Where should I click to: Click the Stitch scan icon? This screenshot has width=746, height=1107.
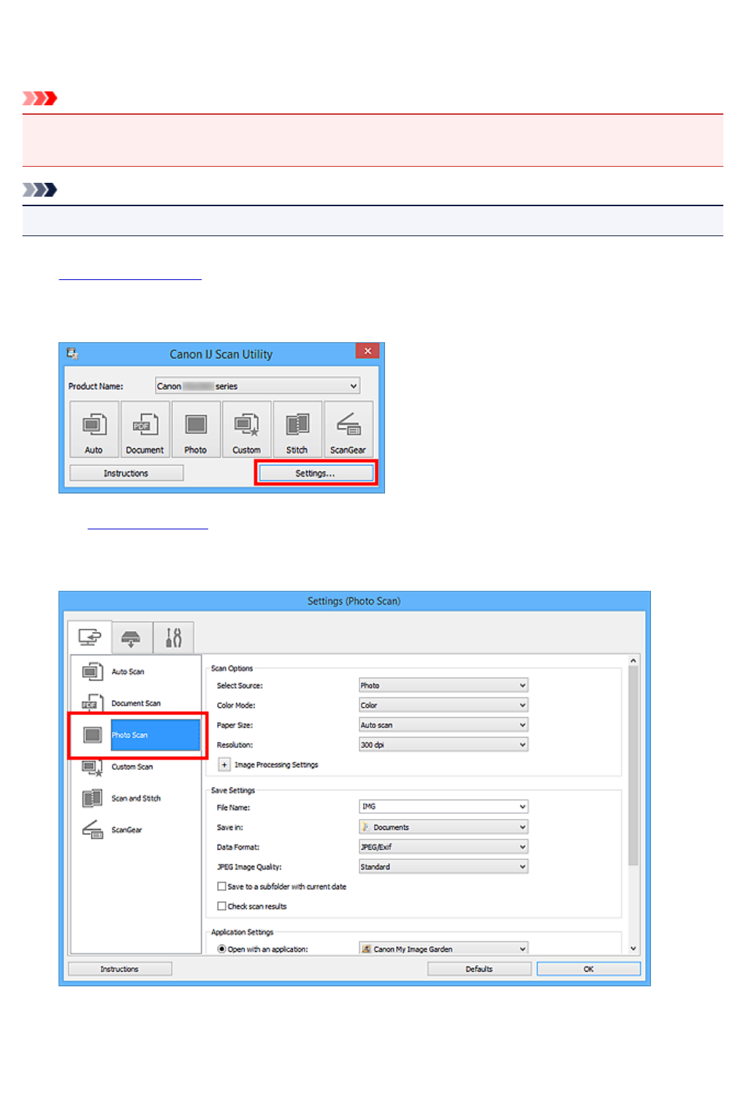pos(297,429)
